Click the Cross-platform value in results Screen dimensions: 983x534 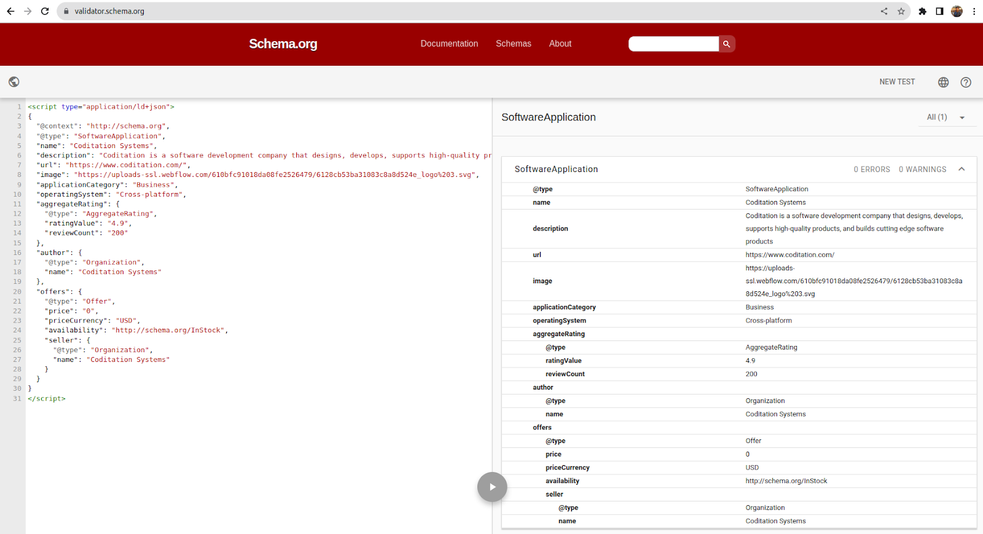click(769, 321)
